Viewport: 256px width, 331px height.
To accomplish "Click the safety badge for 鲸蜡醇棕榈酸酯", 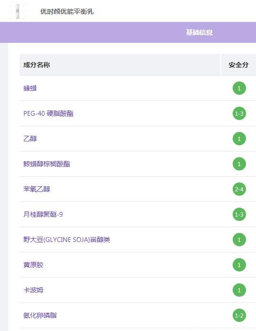I will (x=239, y=164).
